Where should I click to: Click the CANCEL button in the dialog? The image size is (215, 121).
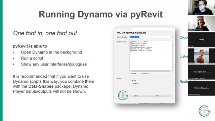coord(136,96)
